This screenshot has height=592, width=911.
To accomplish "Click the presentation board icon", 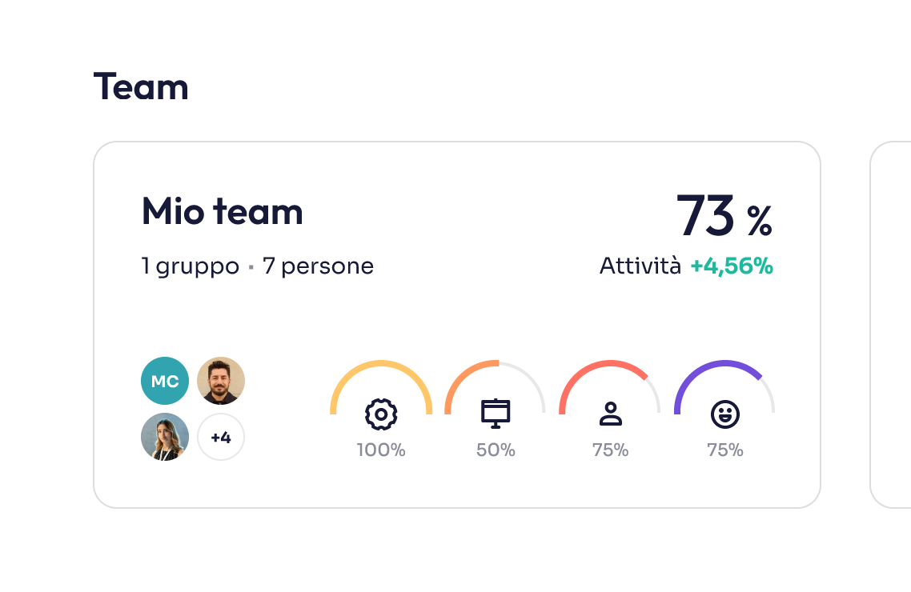I will click(496, 414).
